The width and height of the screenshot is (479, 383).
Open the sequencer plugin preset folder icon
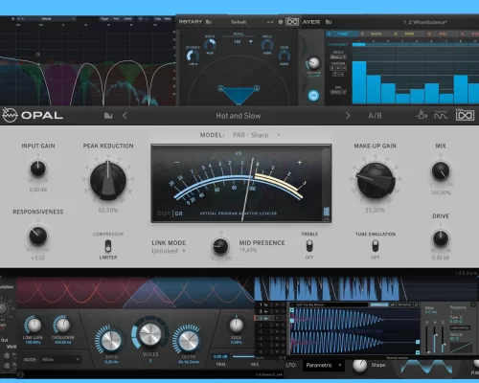point(329,22)
